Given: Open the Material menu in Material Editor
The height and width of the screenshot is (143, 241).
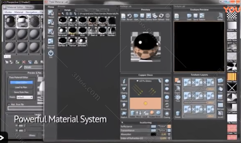Looking at the screenshot, I should [x=19, y=12].
